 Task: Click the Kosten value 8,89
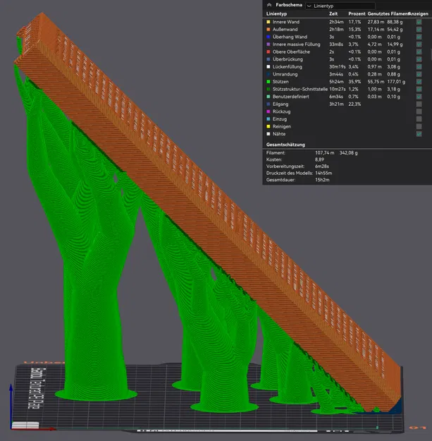[319, 159]
